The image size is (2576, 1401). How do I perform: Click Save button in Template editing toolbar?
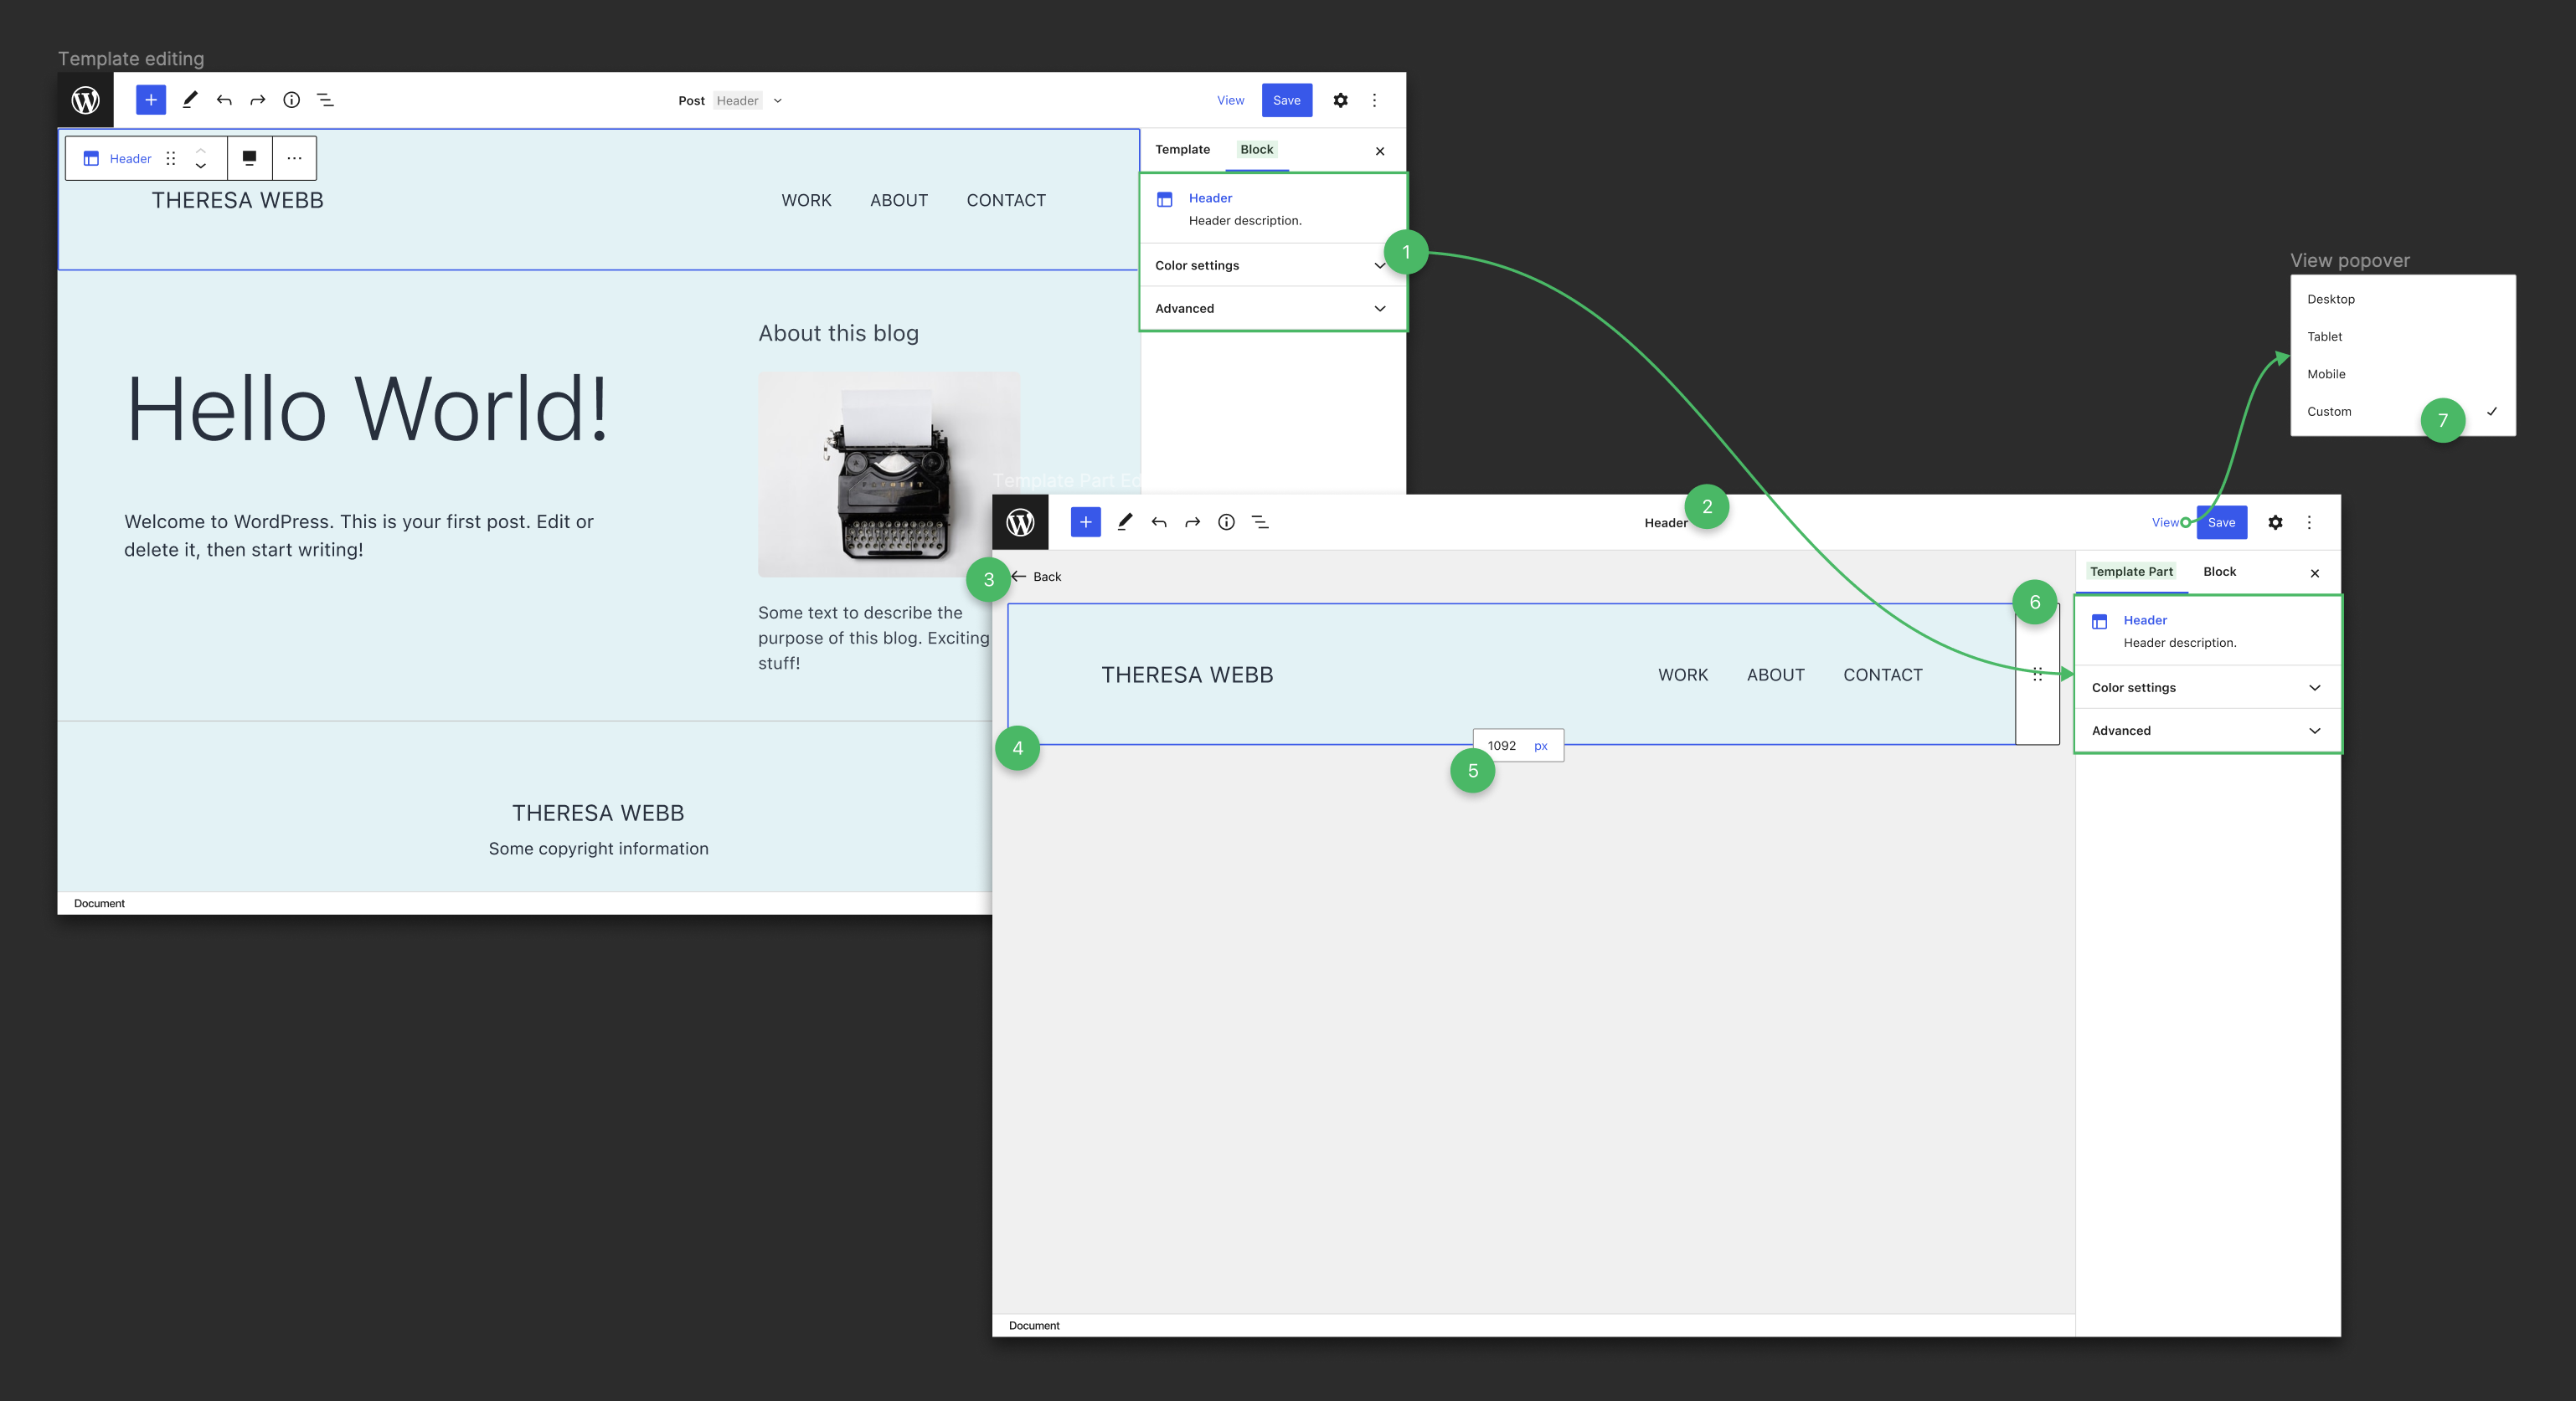coord(1286,100)
